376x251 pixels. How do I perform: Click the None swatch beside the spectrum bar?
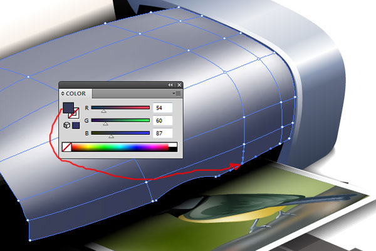(66, 147)
